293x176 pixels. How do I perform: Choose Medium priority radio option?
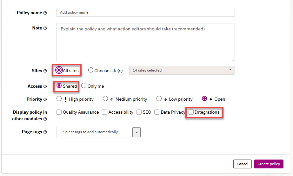point(105,98)
